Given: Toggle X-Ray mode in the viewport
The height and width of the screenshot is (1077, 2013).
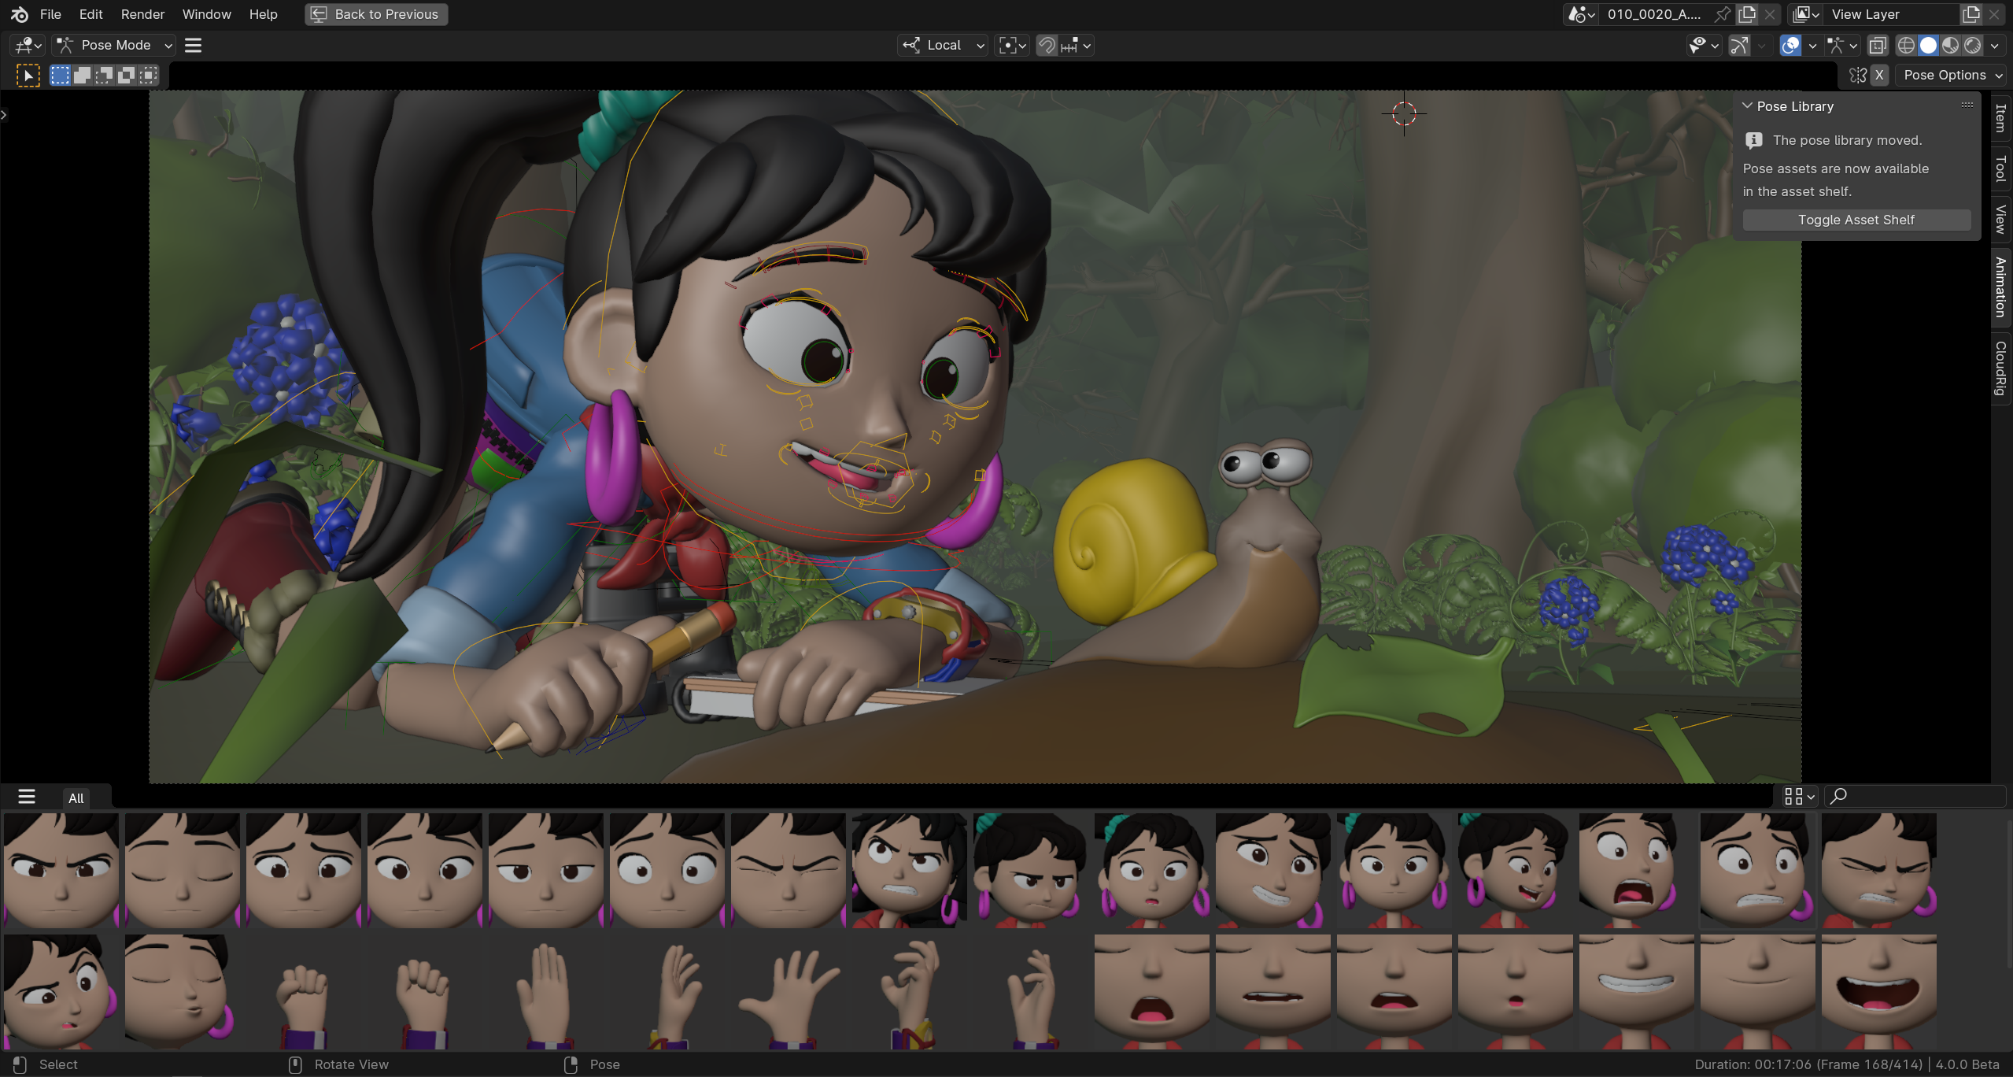Looking at the screenshot, I should tap(1878, 45).
